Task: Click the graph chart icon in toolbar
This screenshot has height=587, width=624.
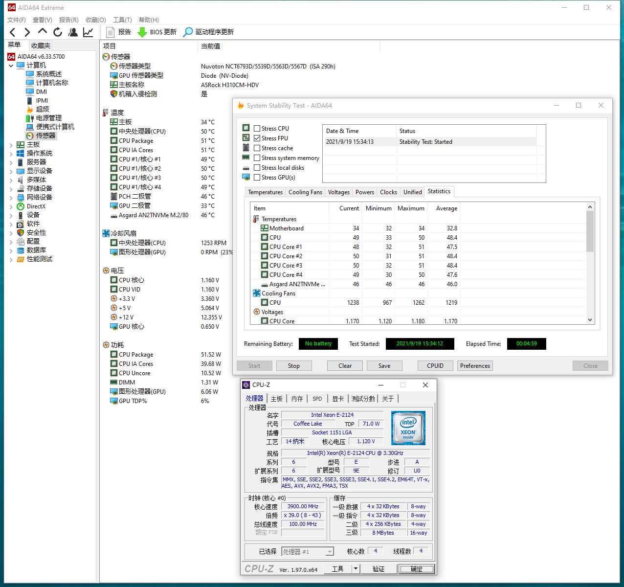Action: (88, 32)
